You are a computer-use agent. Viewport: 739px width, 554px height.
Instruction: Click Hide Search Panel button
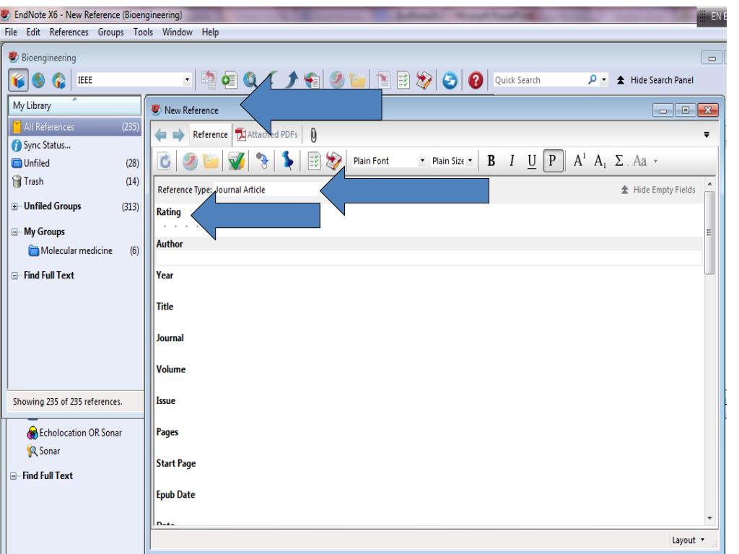click(655, 80)
